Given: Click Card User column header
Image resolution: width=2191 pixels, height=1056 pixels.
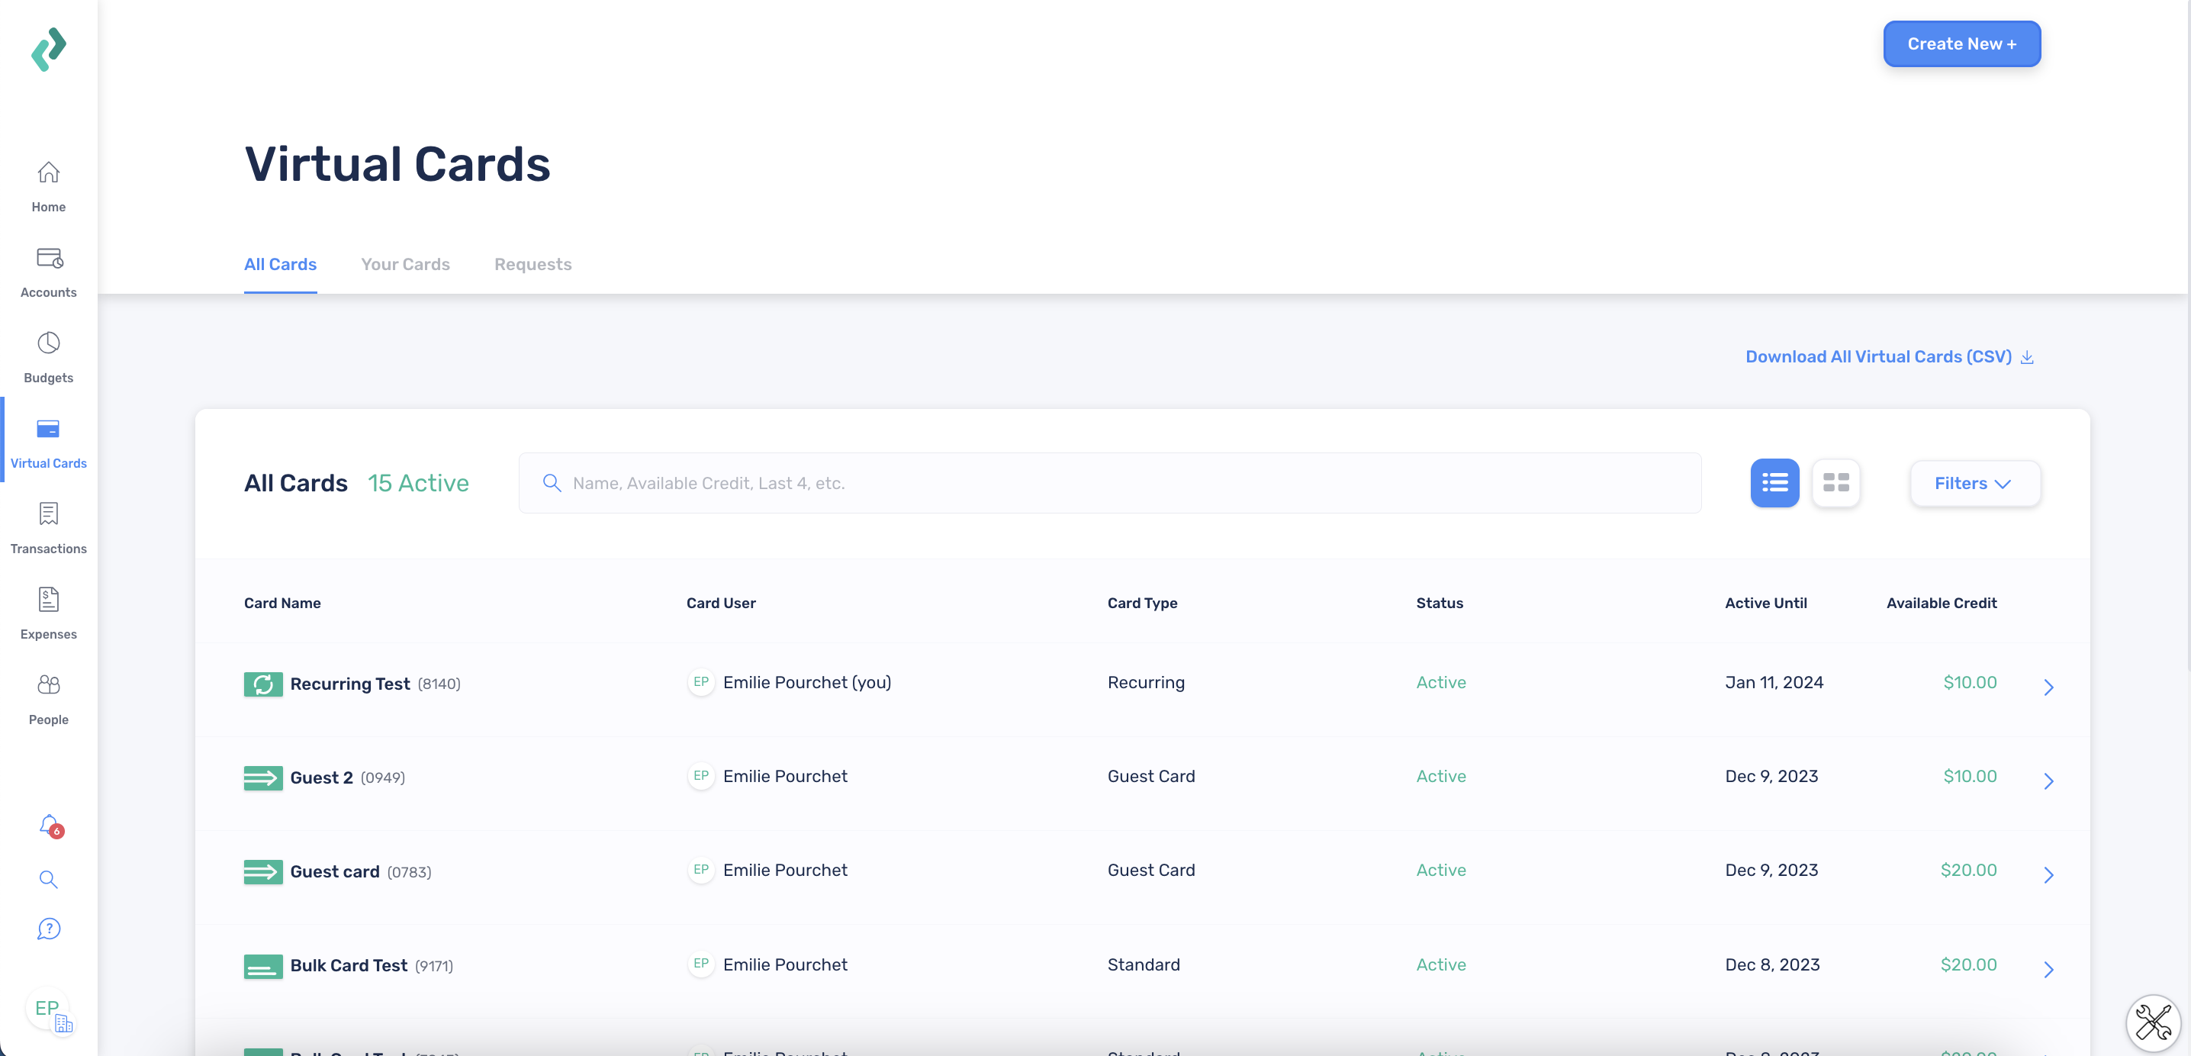Looking at the screenshot, I should tap(720, 604).
